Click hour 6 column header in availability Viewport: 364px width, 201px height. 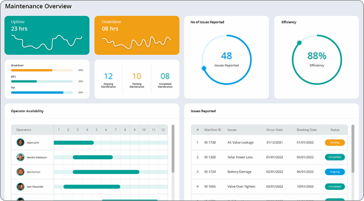(x=106, y=130)
